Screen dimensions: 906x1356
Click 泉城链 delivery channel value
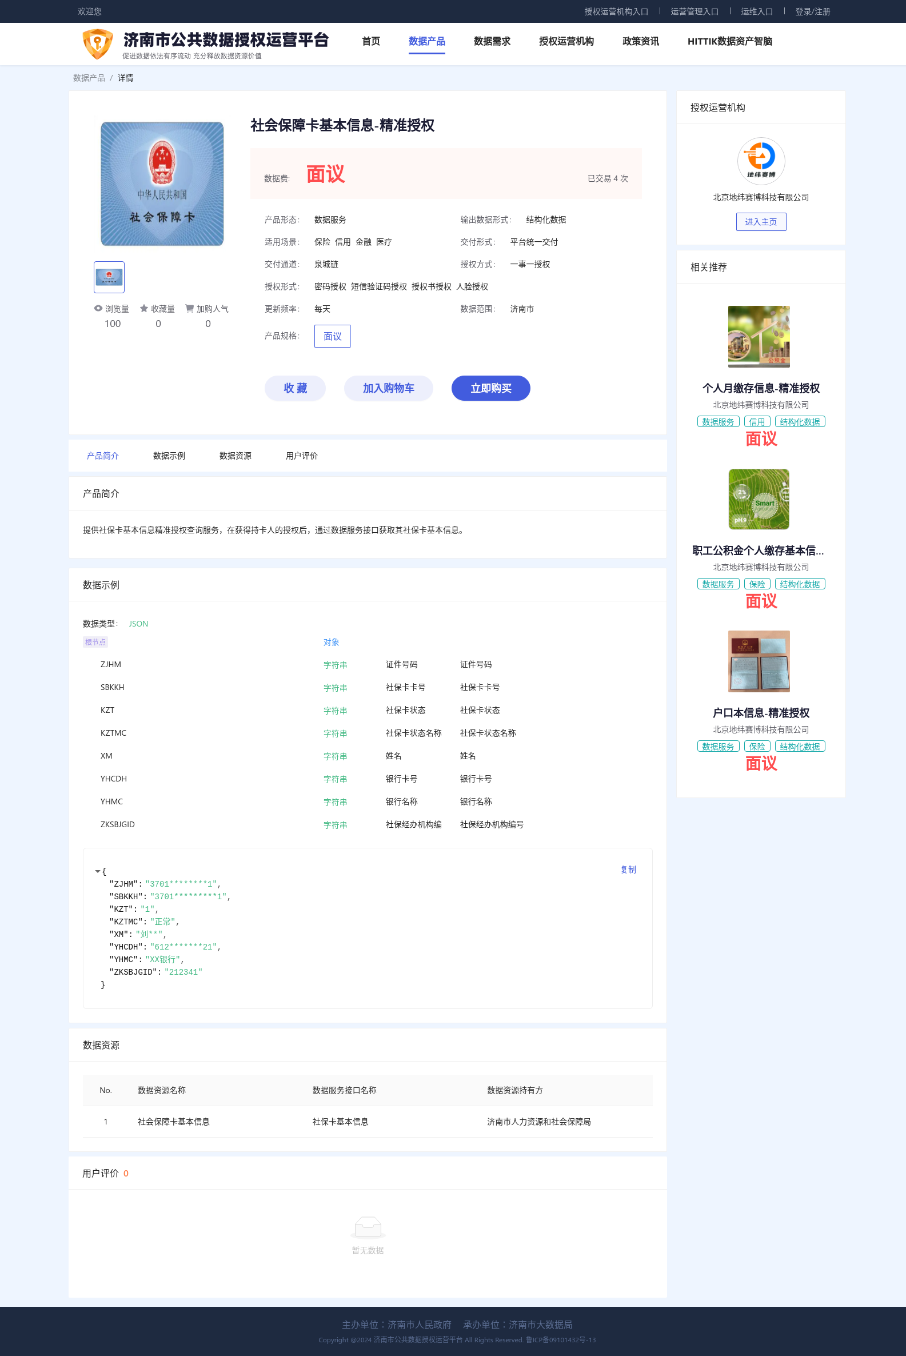tap(326, 265)
